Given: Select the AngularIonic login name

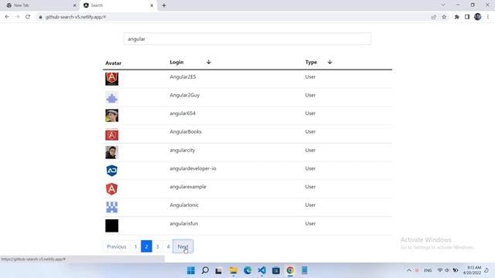Looking at the screenshot, I should (x=184, y=205).
